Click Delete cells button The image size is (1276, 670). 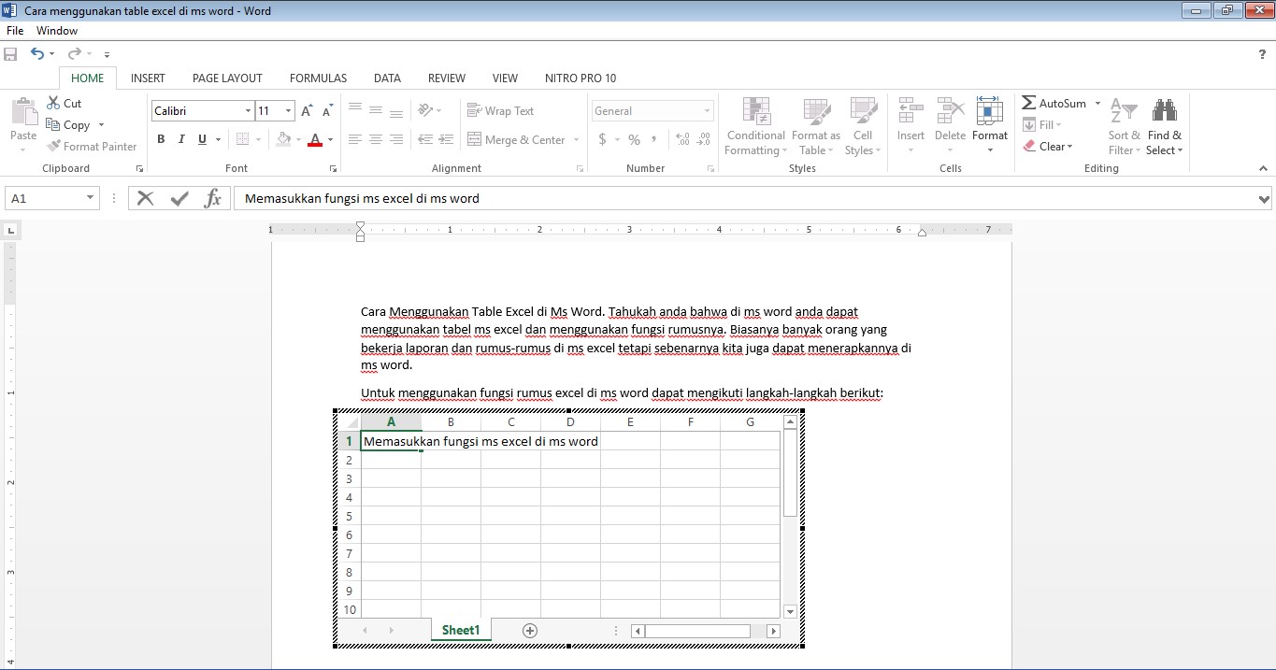[950, 126]
